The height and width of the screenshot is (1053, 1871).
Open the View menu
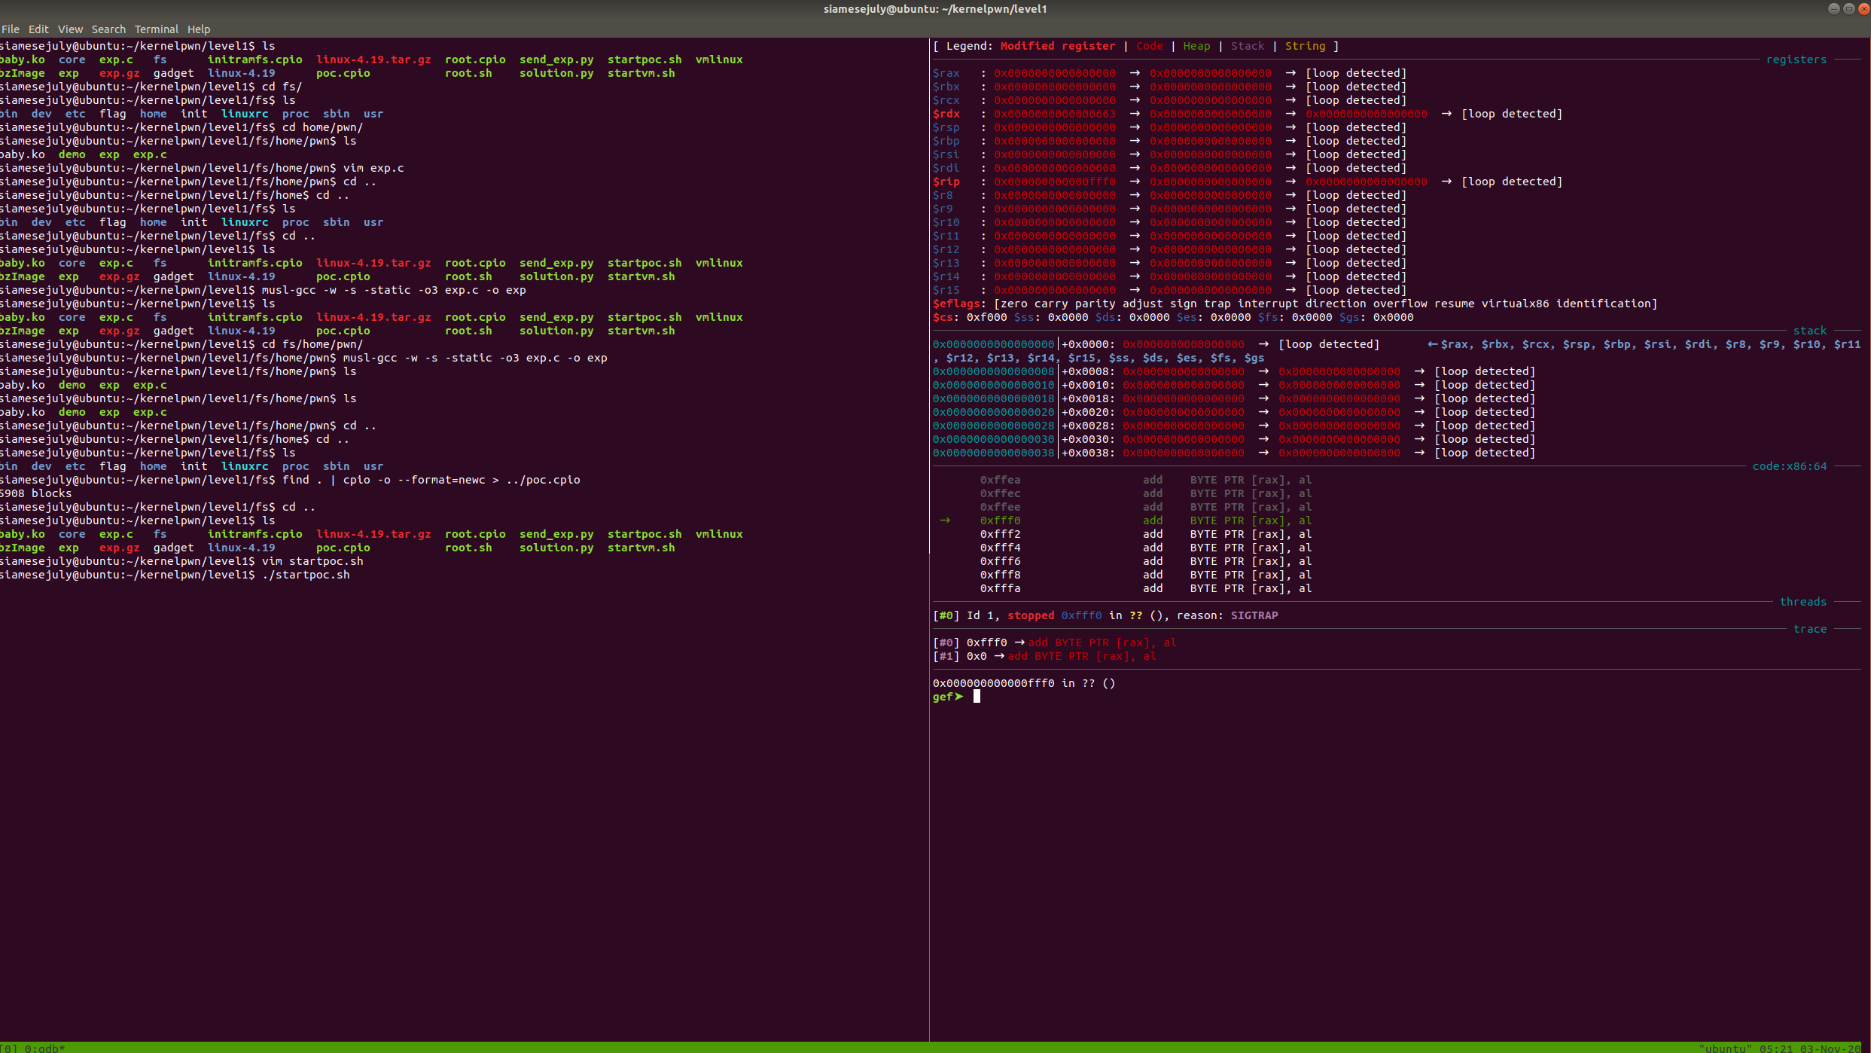70,29
